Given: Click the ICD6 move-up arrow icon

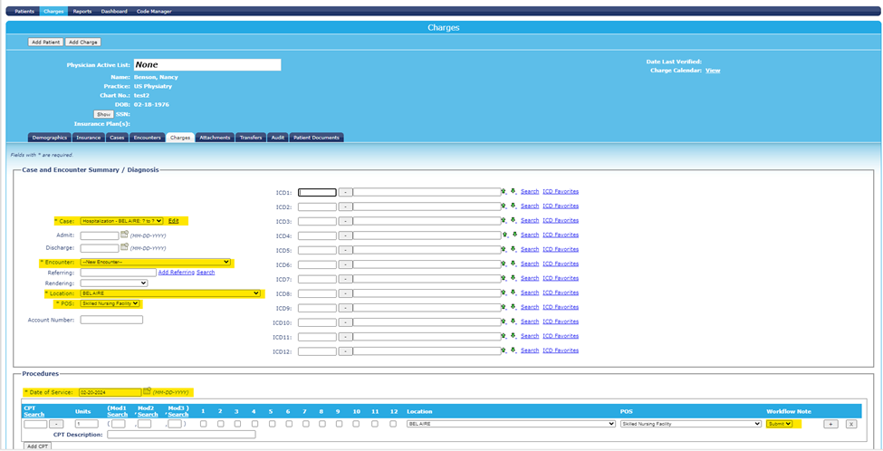Looking at the screenshot, I should pos(504,264).
